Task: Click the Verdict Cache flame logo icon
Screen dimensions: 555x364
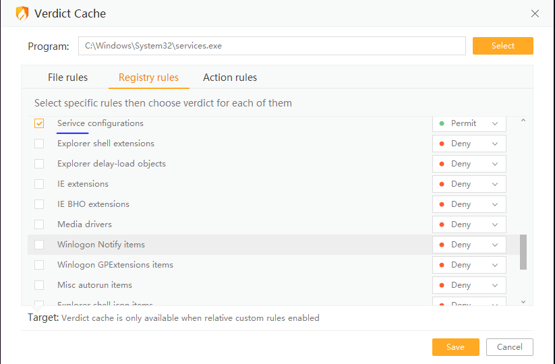Action: coord(22,13)
